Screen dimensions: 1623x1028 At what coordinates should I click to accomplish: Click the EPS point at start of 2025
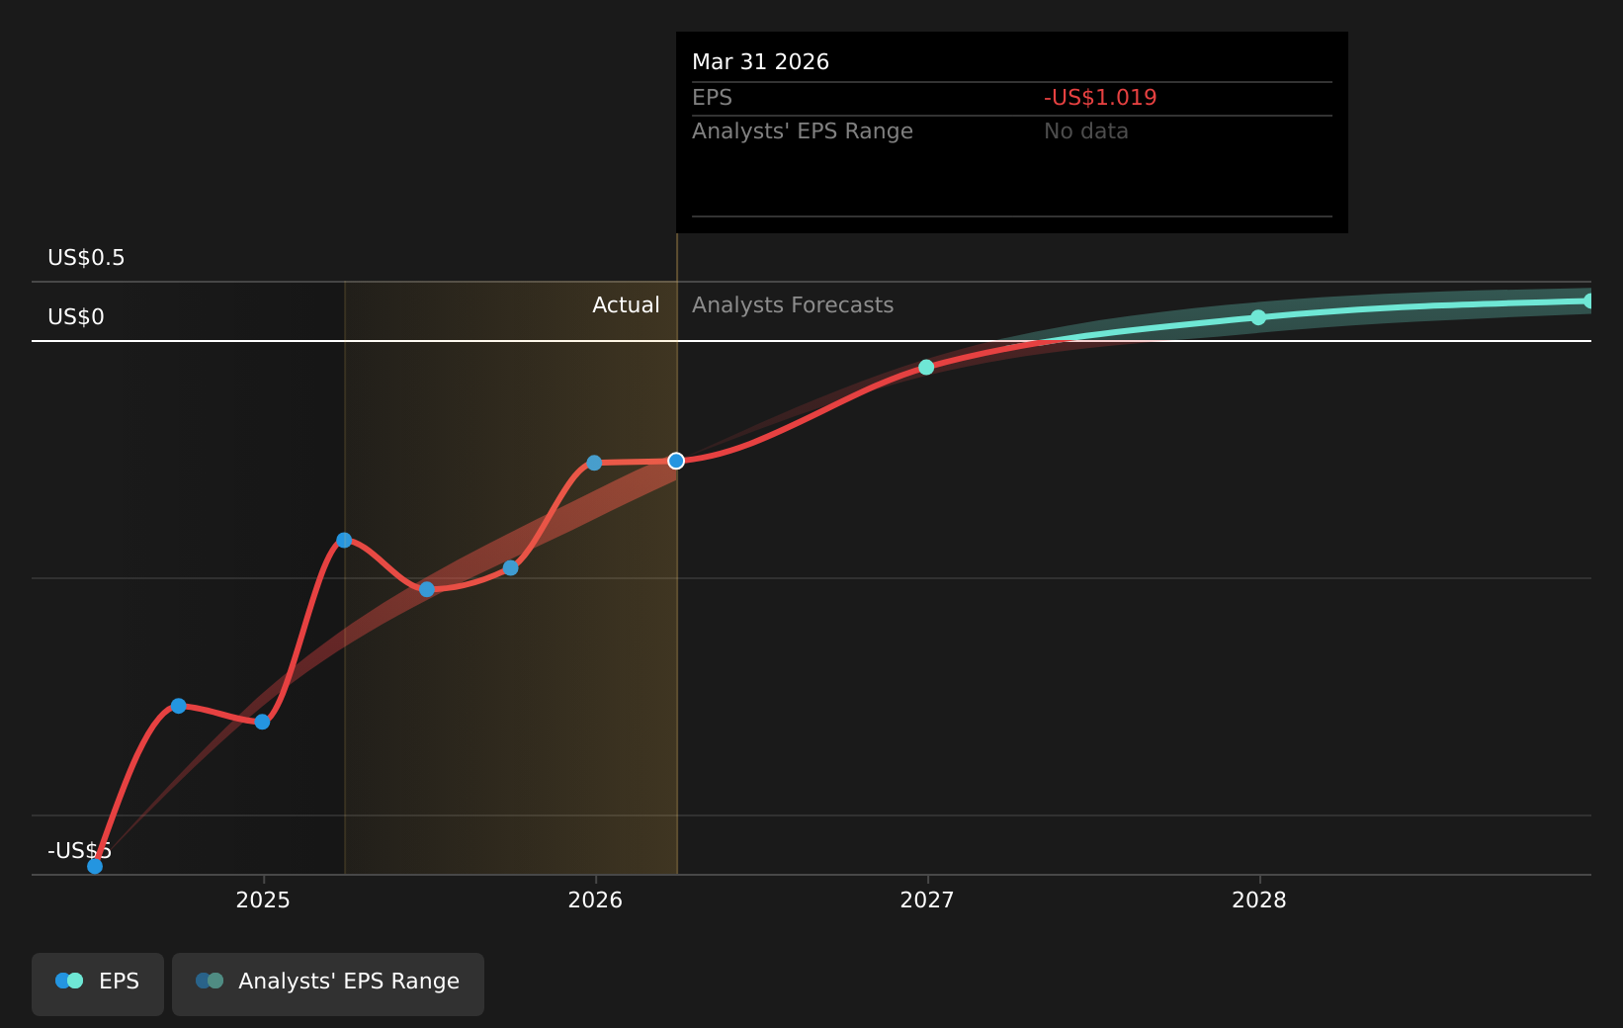[x=262, y=722]
